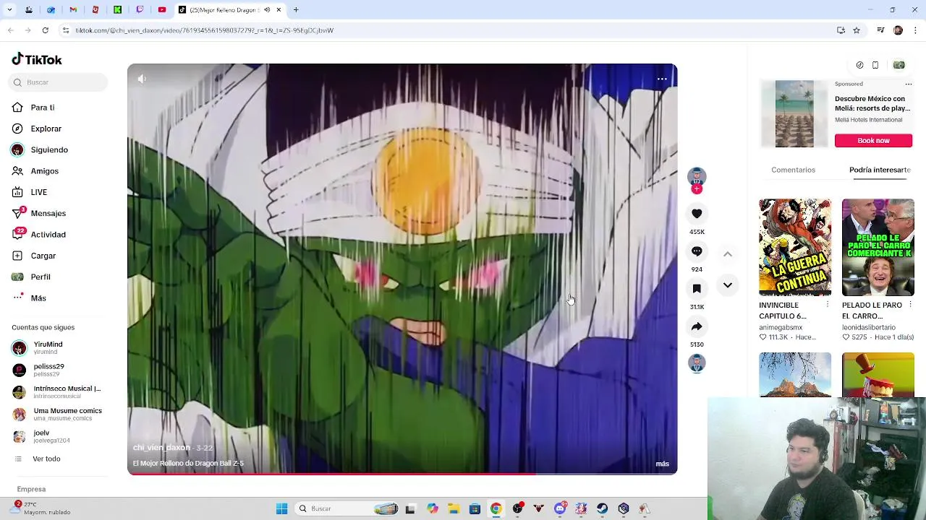The height and width of the screenshot is (520, 926).
Task: Mute the tab via its speaker icon
Action: point(267,10)
